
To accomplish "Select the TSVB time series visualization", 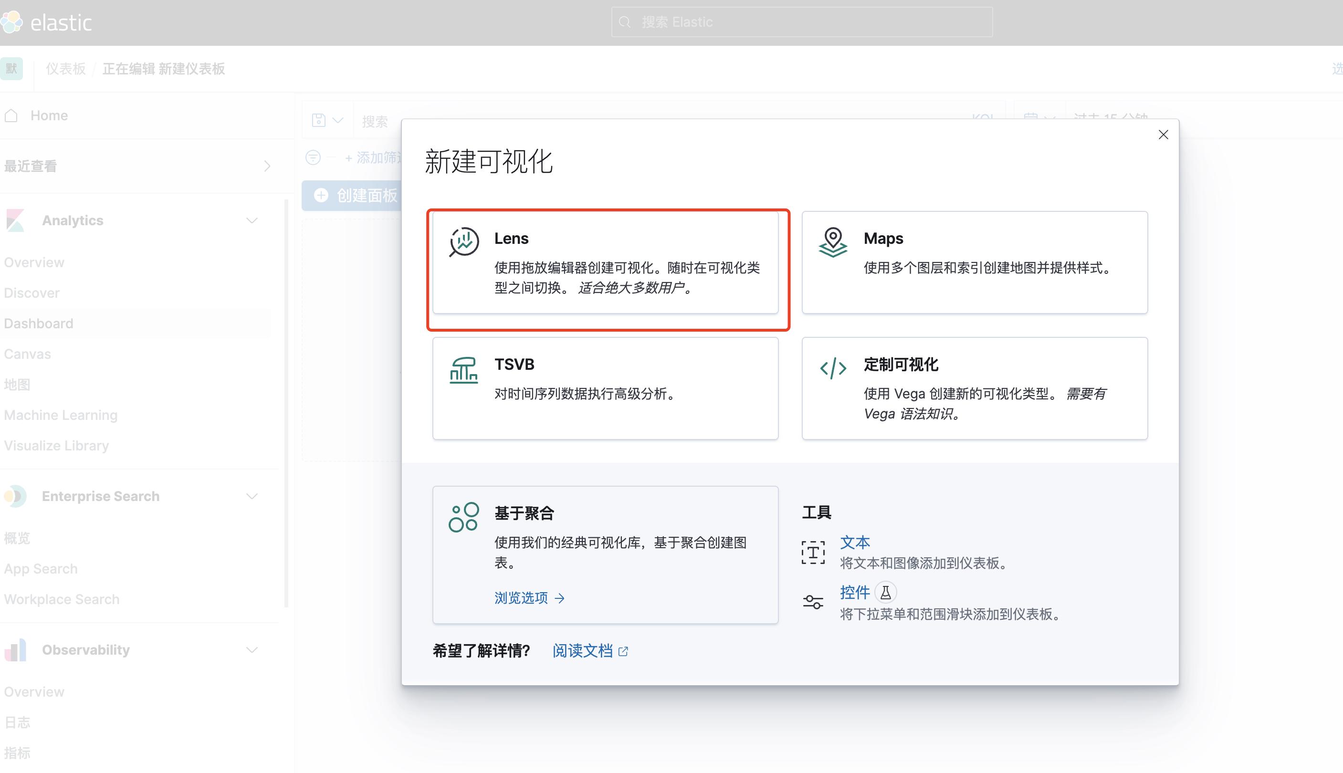I will [605, 388].
